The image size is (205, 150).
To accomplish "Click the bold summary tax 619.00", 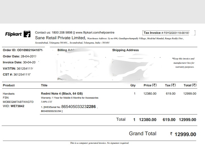I will coord(169,120).
